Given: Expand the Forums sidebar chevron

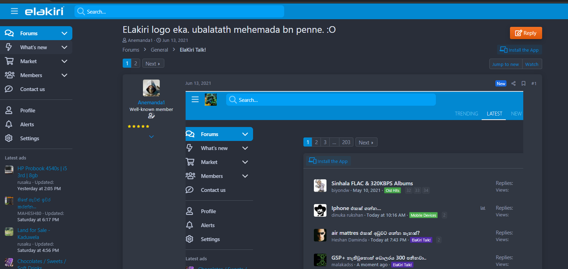Looking at the screenshot, I should (x=64, y=33).
